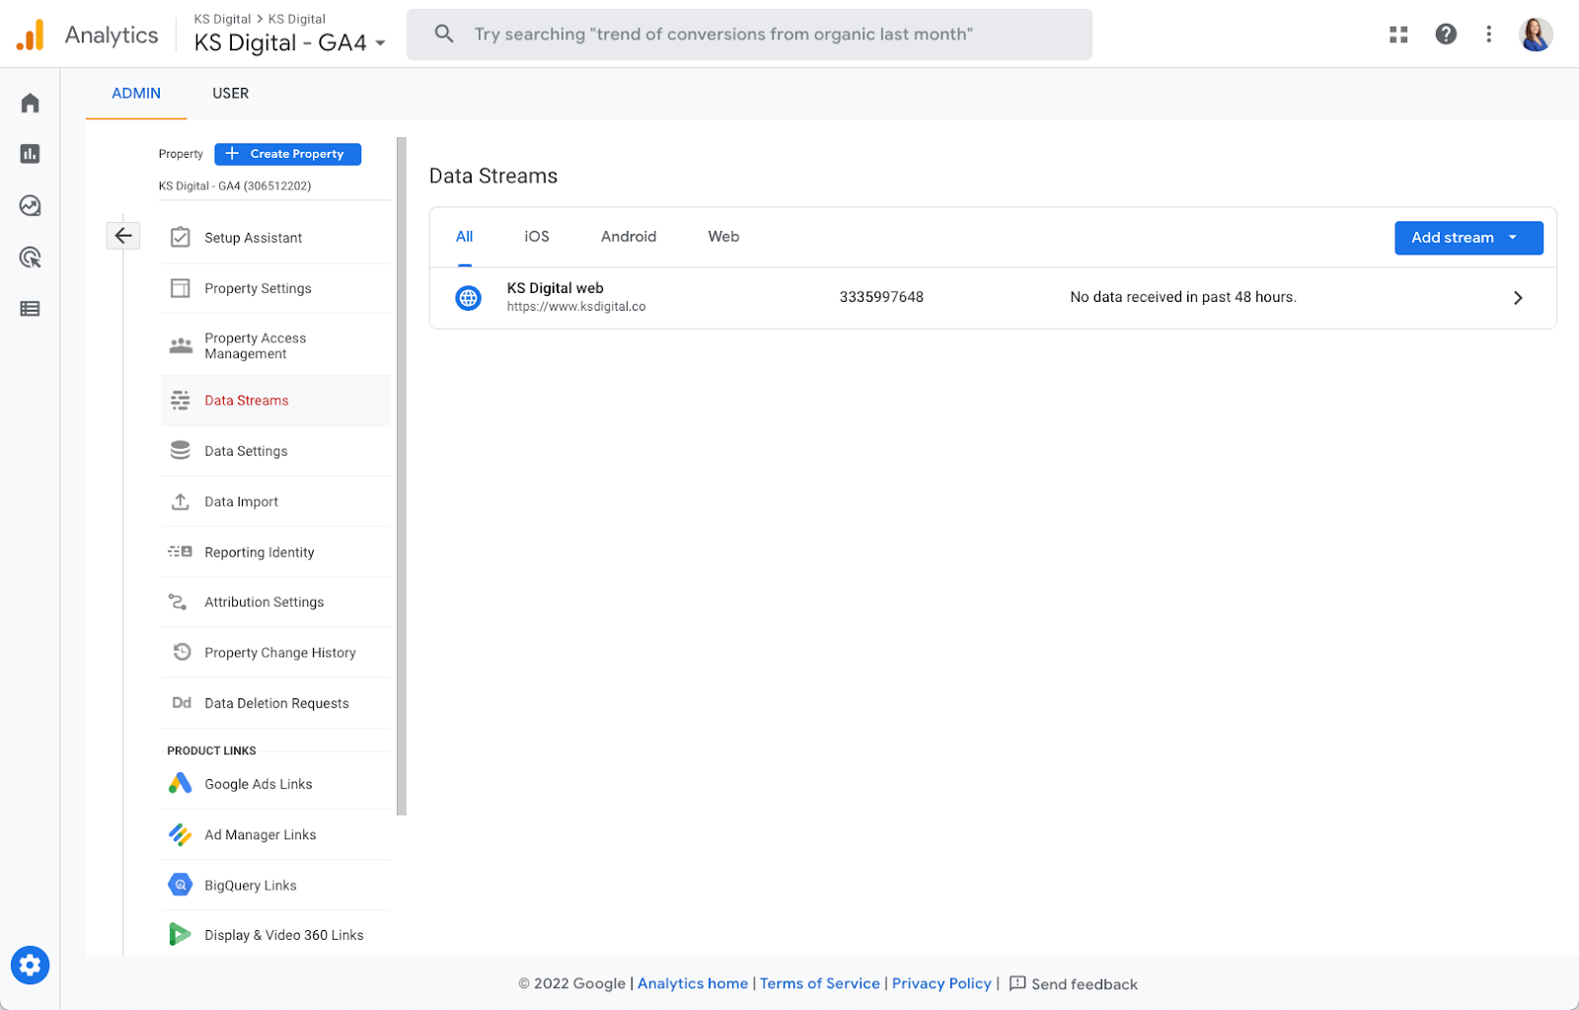
Task: Select the iOS streams tab
Action: coord(537,237)
